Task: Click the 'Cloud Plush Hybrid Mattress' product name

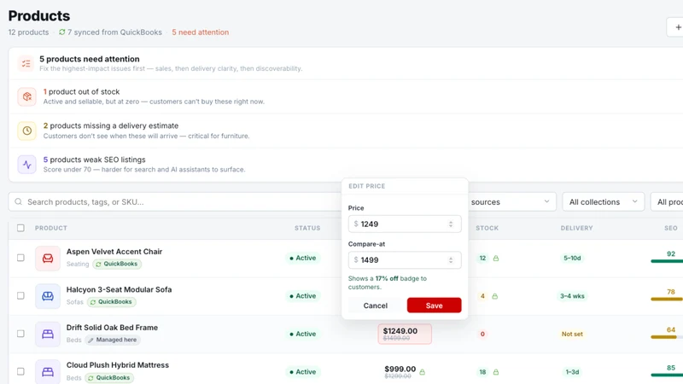Action: click(118, 365)
